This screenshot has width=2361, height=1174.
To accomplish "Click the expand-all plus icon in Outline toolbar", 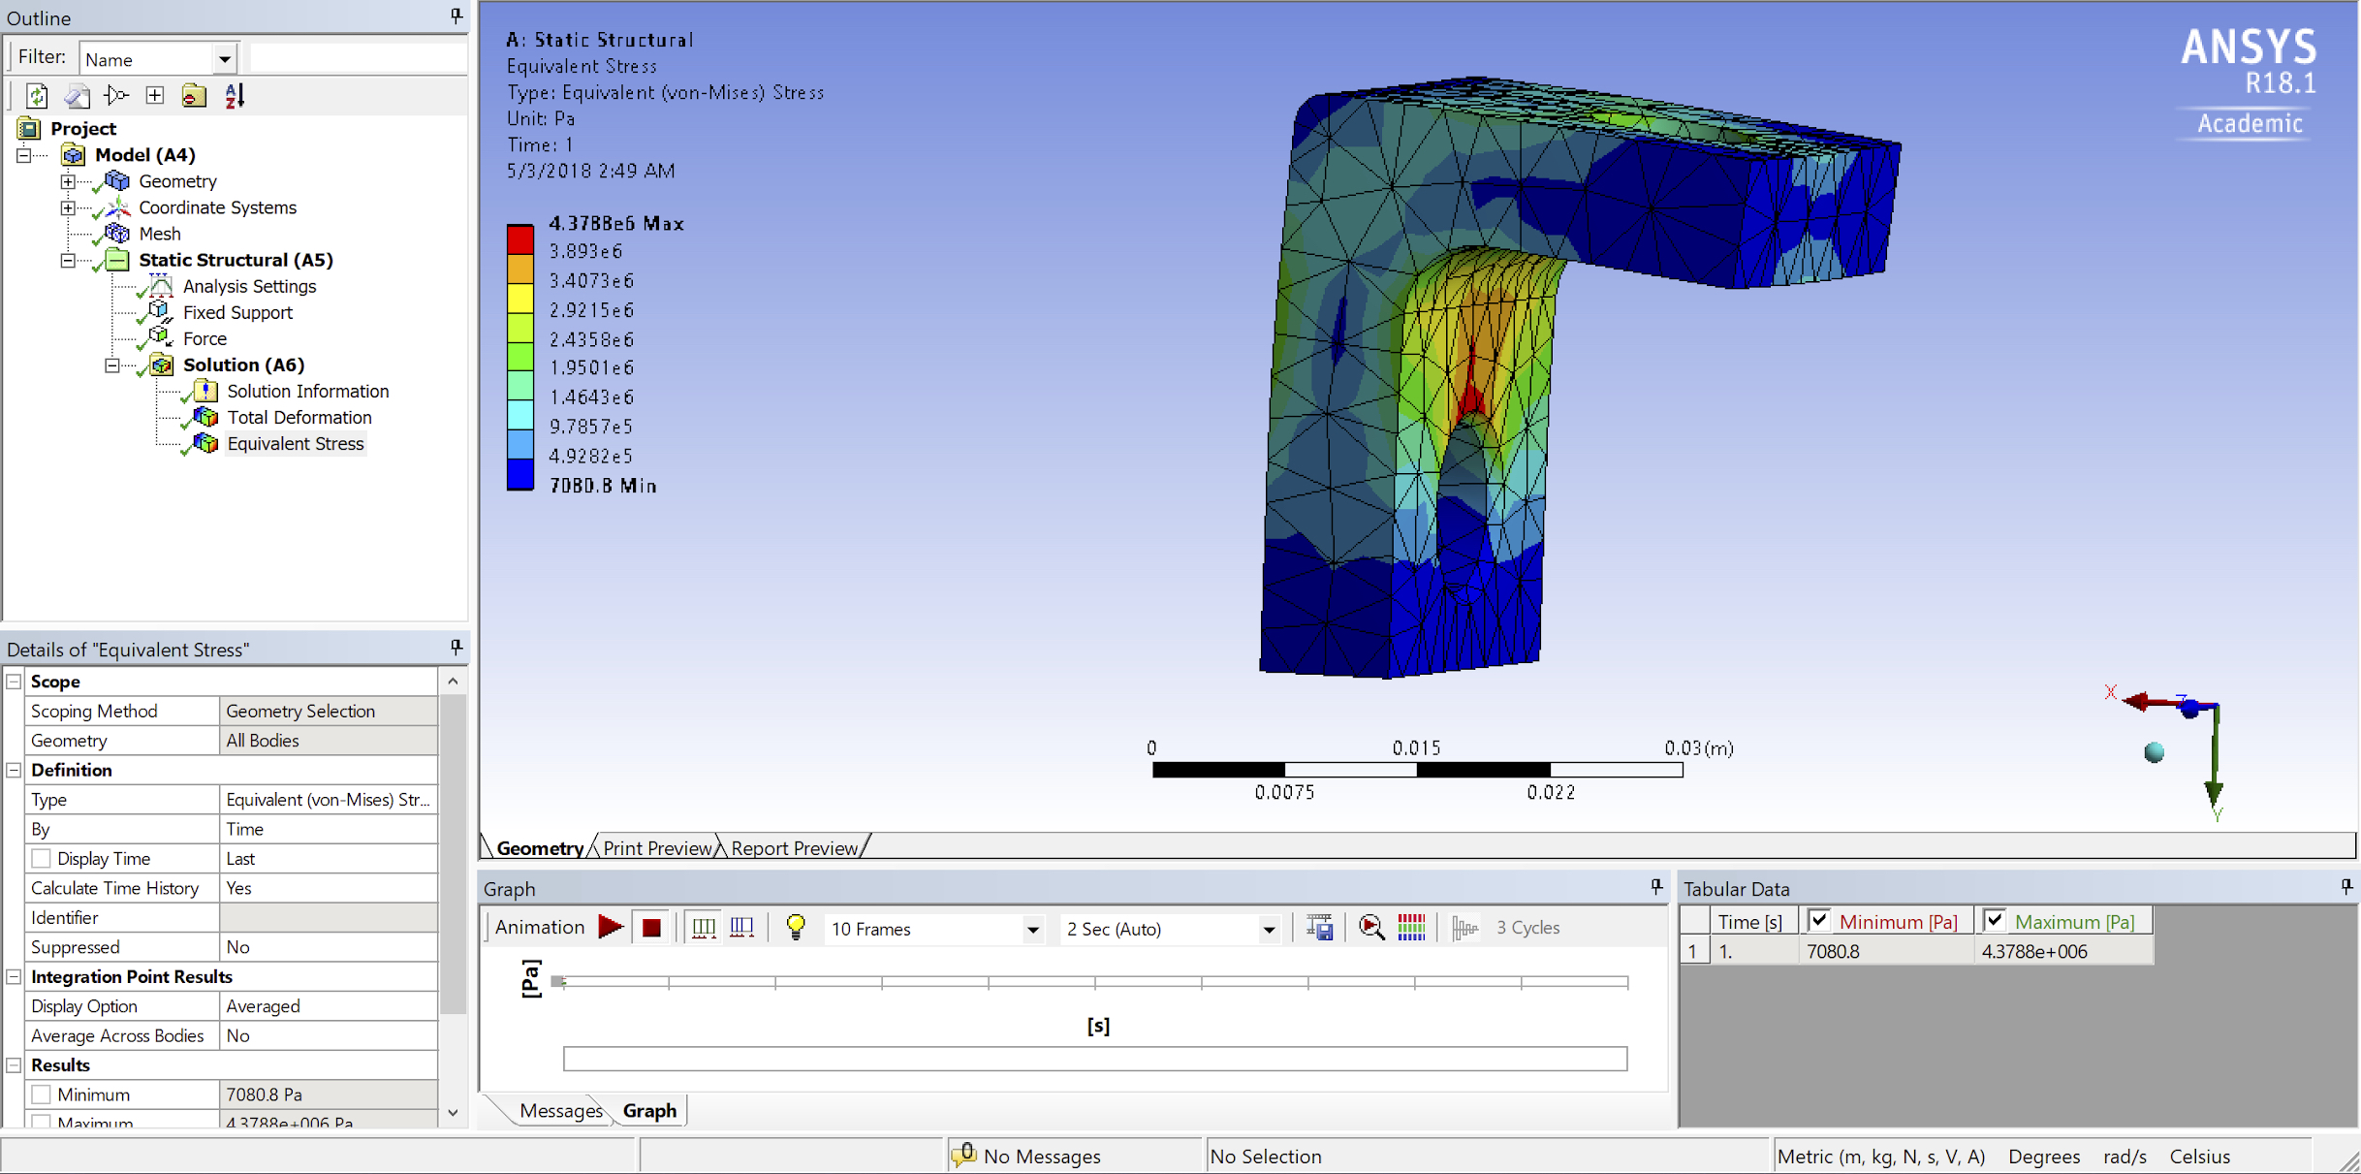I will coord(155,95).
